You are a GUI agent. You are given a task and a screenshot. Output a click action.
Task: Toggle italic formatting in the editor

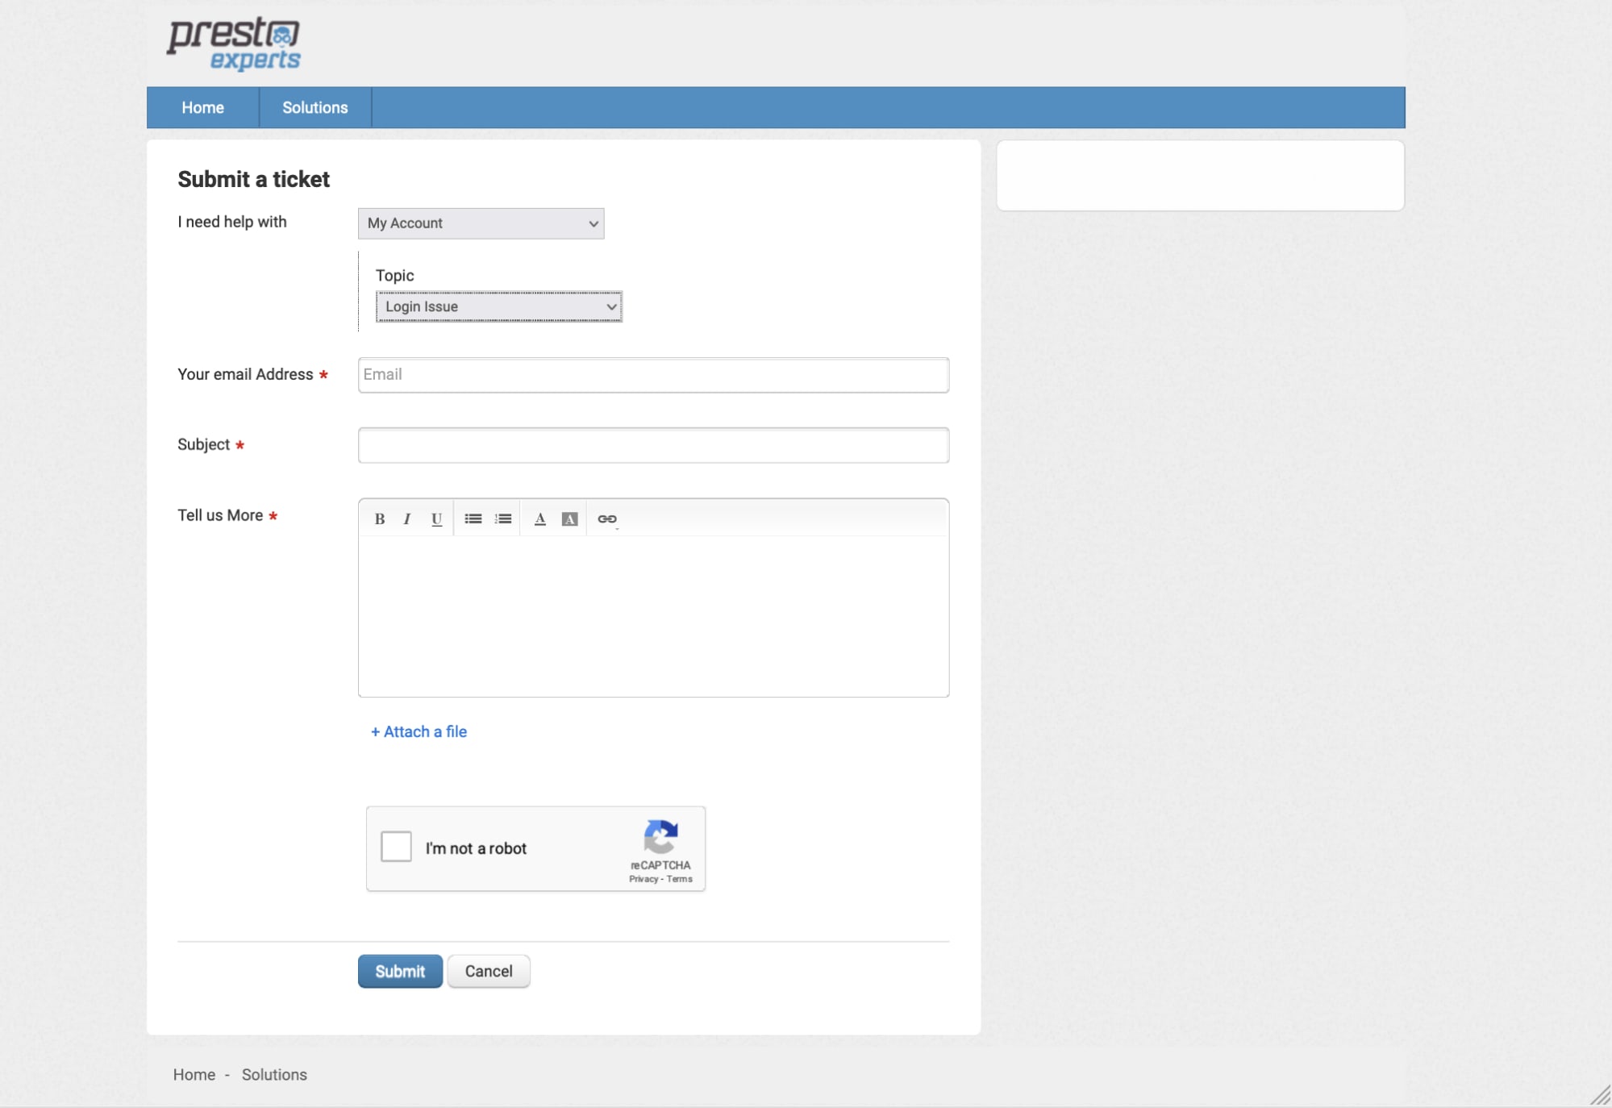click(407, 519)
